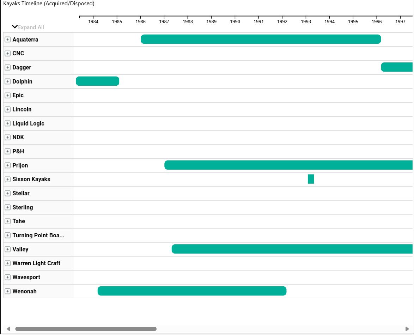
Task: Click the Warren Light Craft brand name
Action: click(36, 263)
